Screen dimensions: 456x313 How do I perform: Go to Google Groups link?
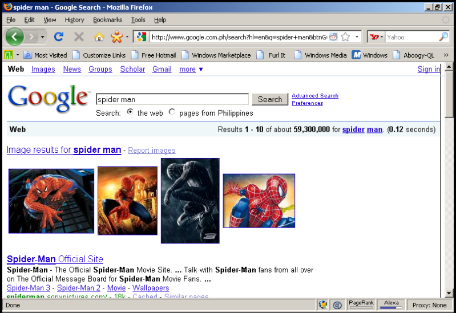coord(100,69)
